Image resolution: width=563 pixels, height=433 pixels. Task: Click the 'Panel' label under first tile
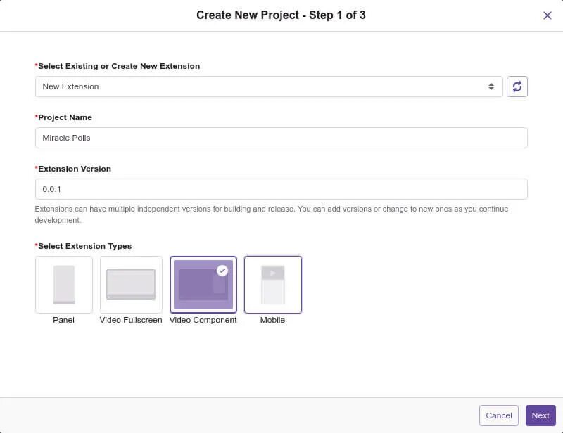[63, 320]
